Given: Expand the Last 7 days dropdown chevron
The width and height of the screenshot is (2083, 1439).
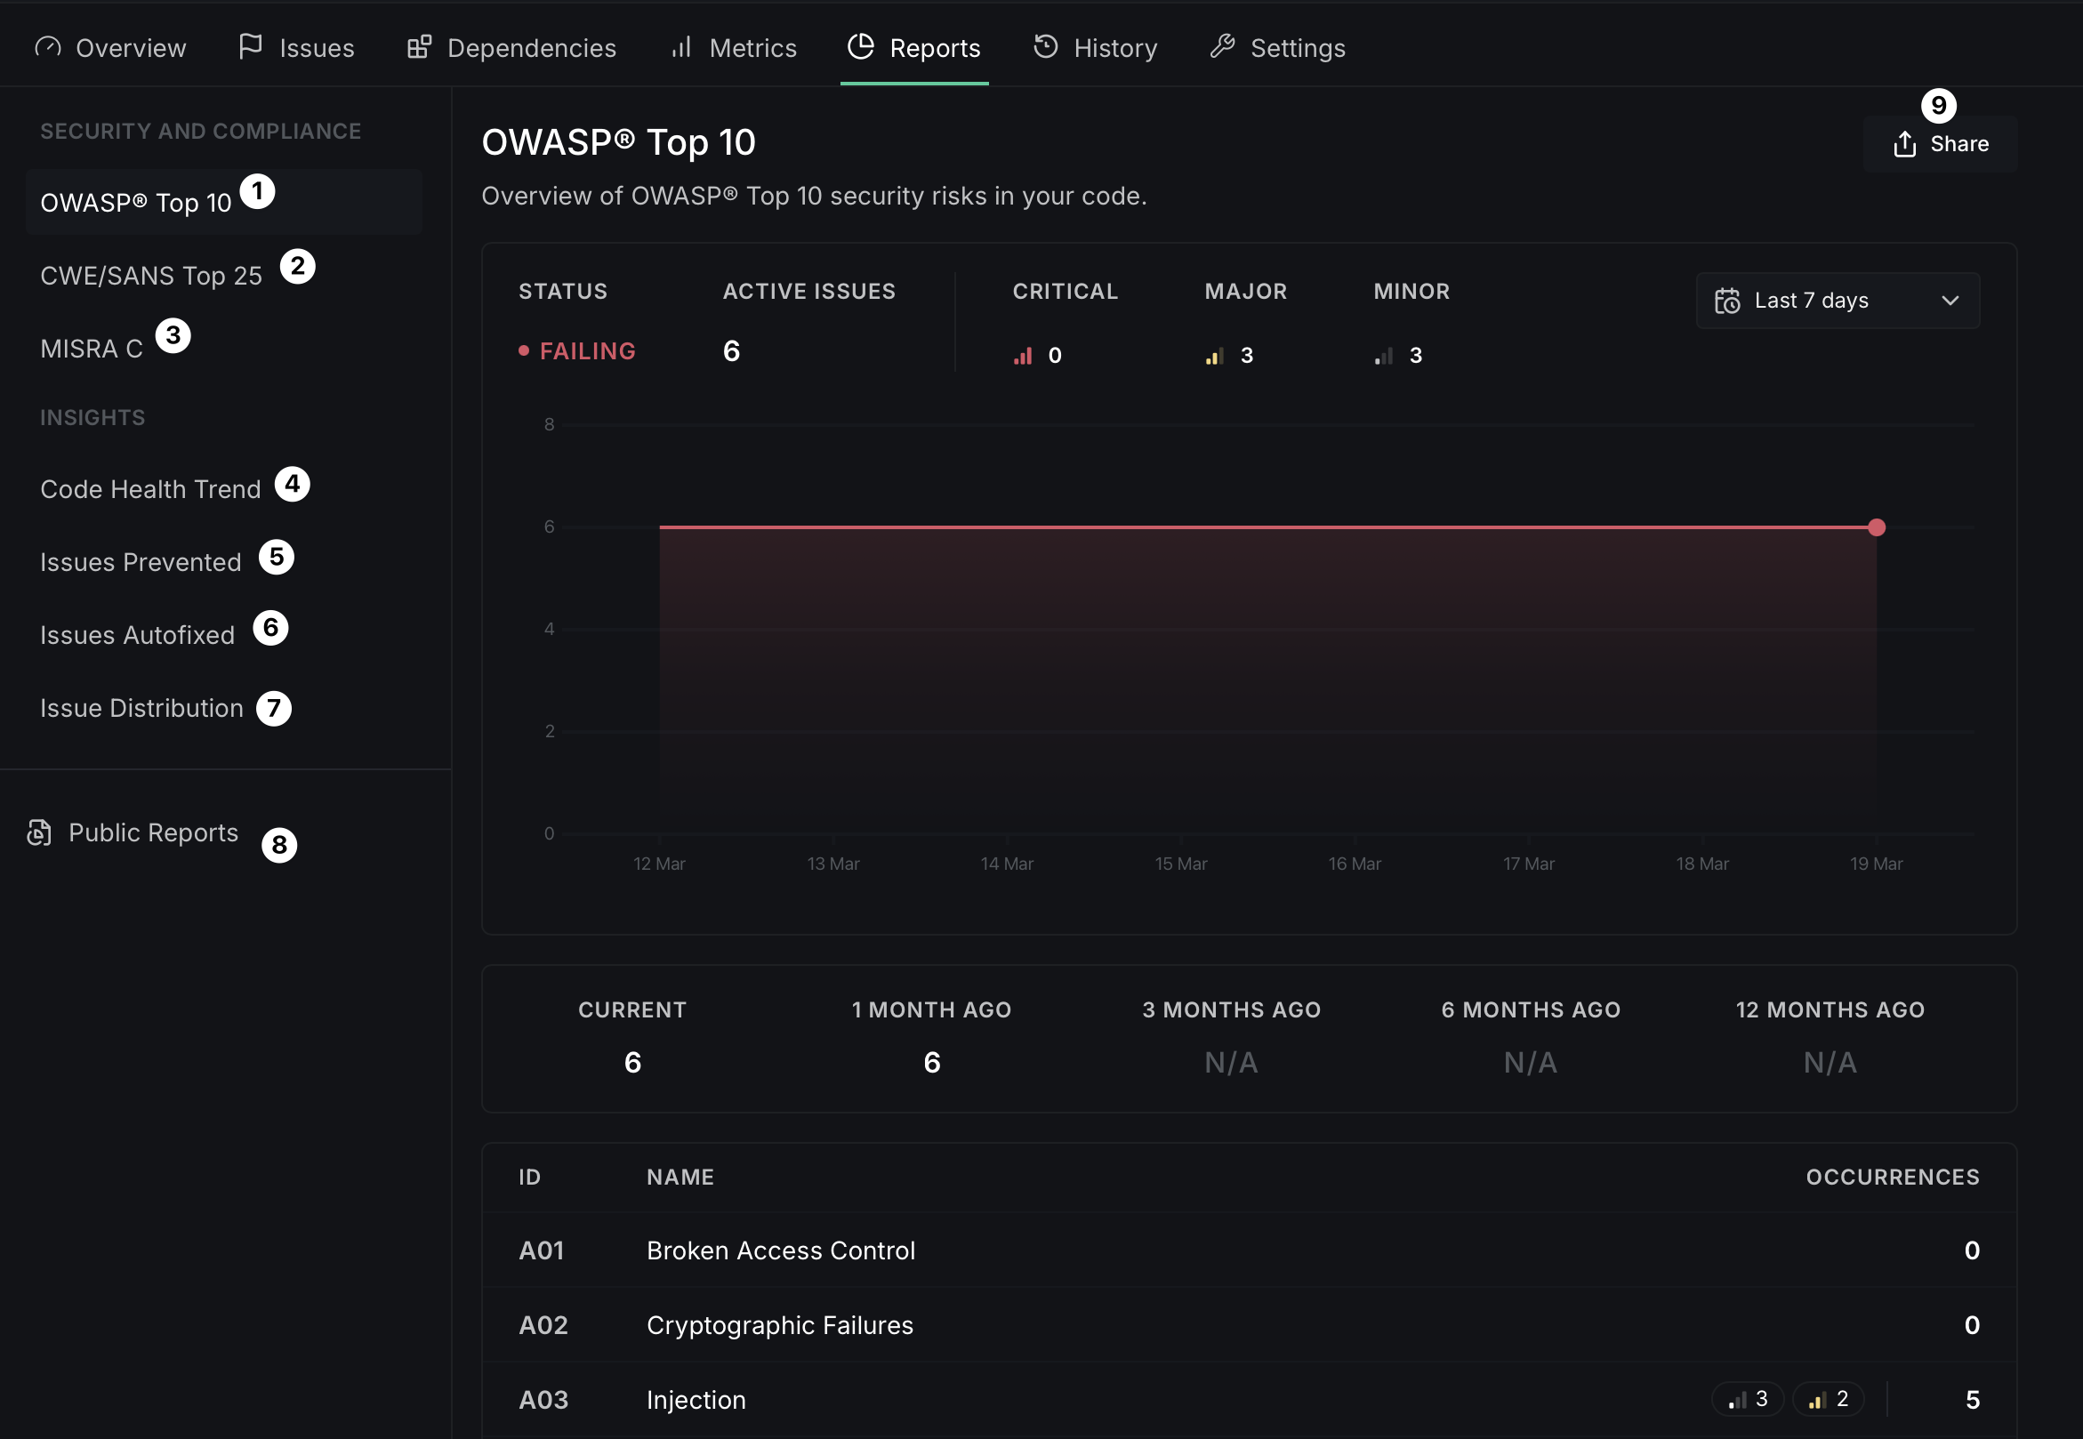Looking at the screenshot, I should [1950, 301].
